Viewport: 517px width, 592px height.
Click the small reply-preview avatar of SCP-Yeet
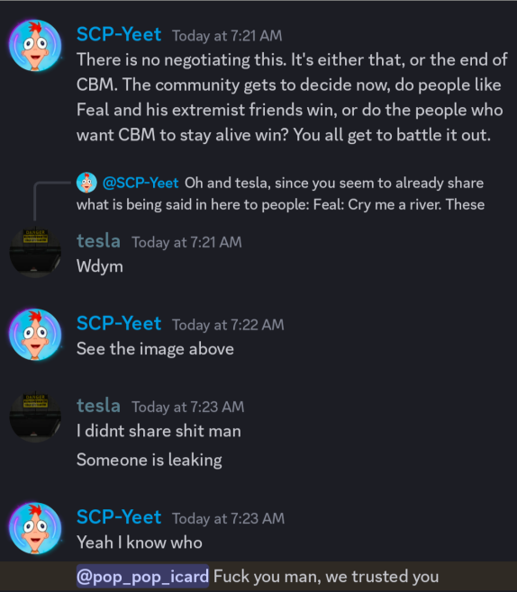point(86,183)
